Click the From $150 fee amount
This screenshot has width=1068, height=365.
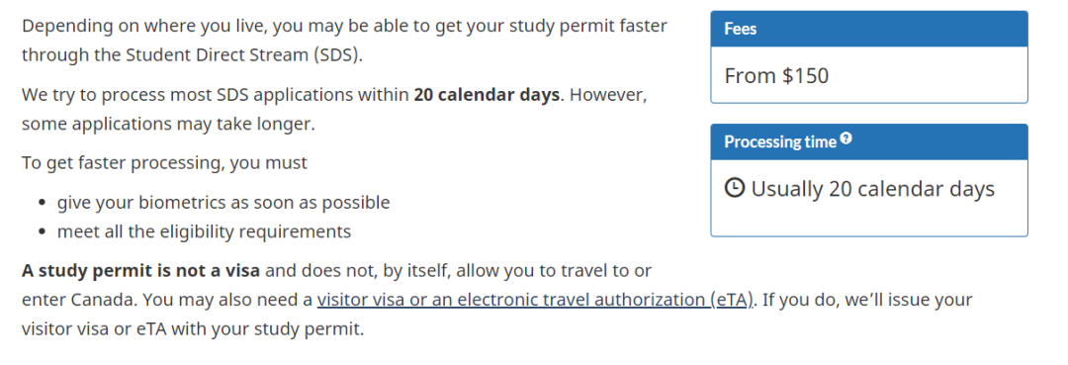tap(776, 75)
